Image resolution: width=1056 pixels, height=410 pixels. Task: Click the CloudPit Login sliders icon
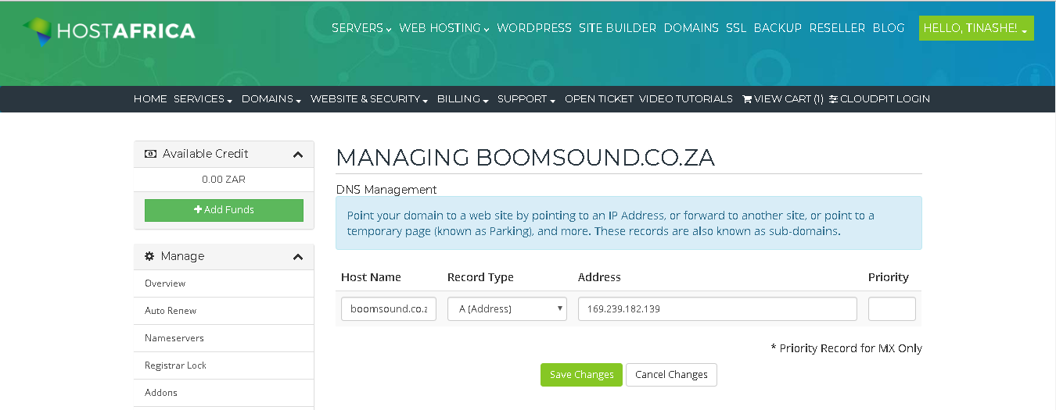[834, 99]
